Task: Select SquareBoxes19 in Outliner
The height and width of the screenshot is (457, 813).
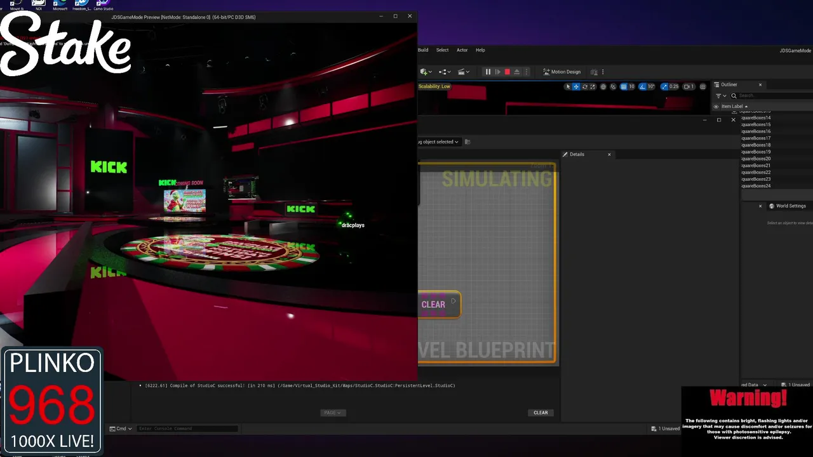Action: (756, 152)
